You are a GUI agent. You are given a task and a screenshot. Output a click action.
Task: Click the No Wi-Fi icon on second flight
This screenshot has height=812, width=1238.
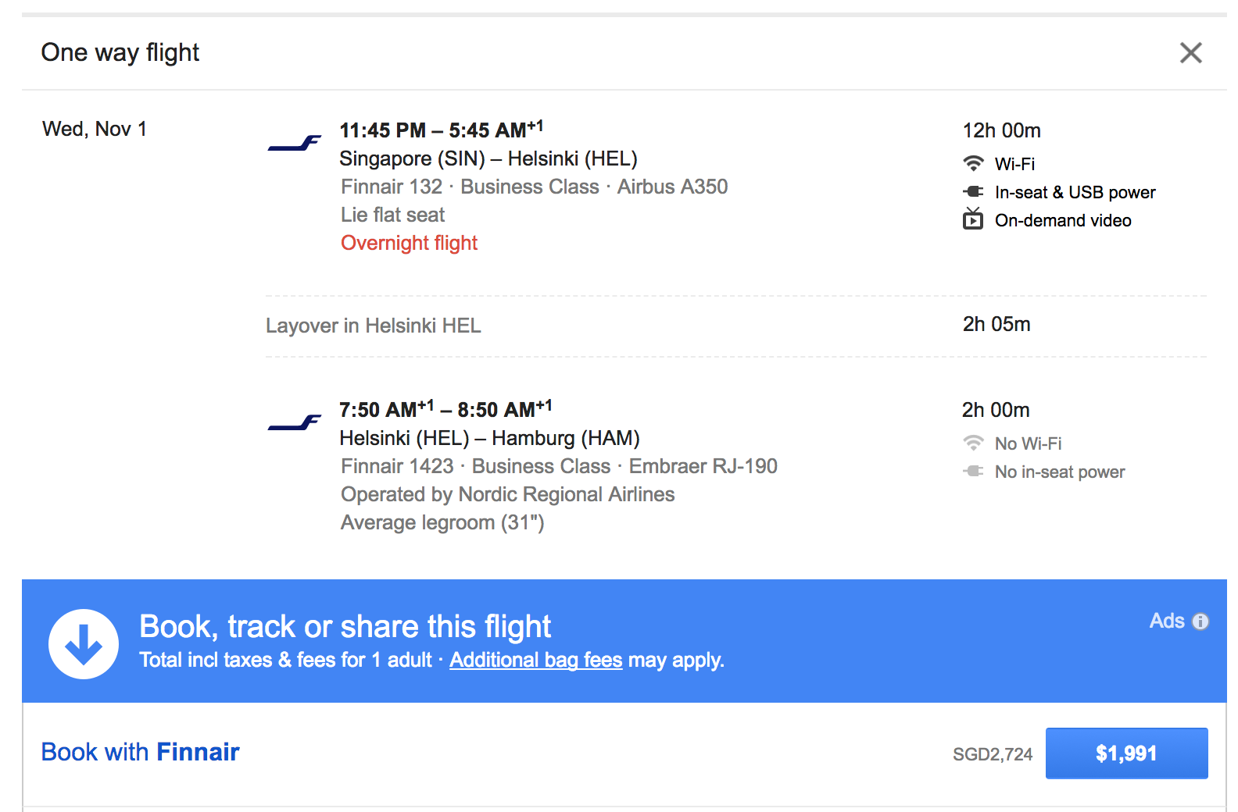pos(973,443)
